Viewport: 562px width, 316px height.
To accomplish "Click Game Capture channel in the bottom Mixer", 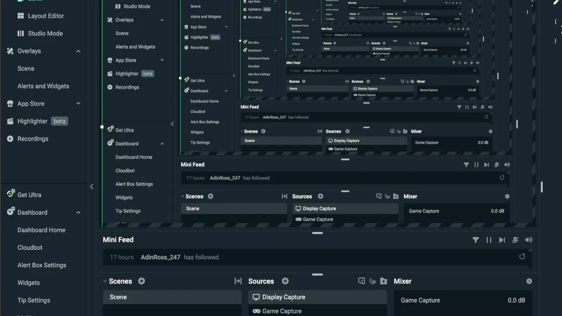I will [x=420, y=300].
